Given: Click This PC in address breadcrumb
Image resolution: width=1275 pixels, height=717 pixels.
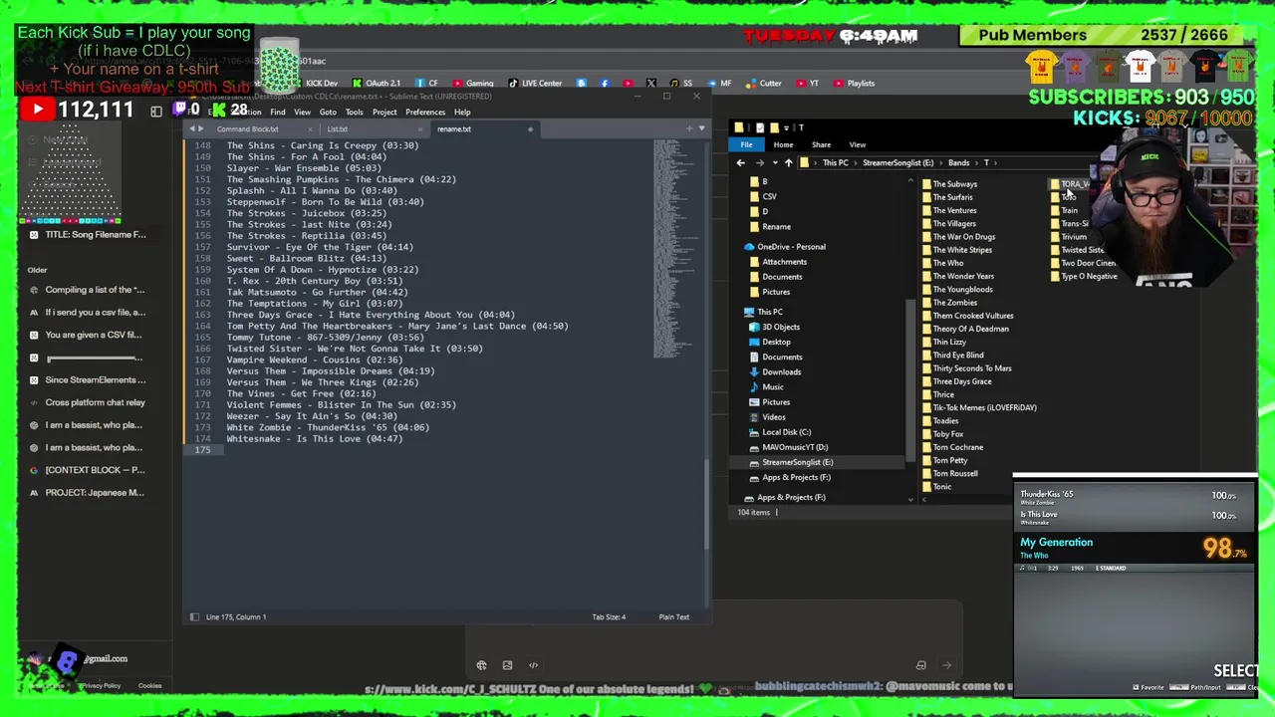Looking at the screenshot, I should (835, 162).
